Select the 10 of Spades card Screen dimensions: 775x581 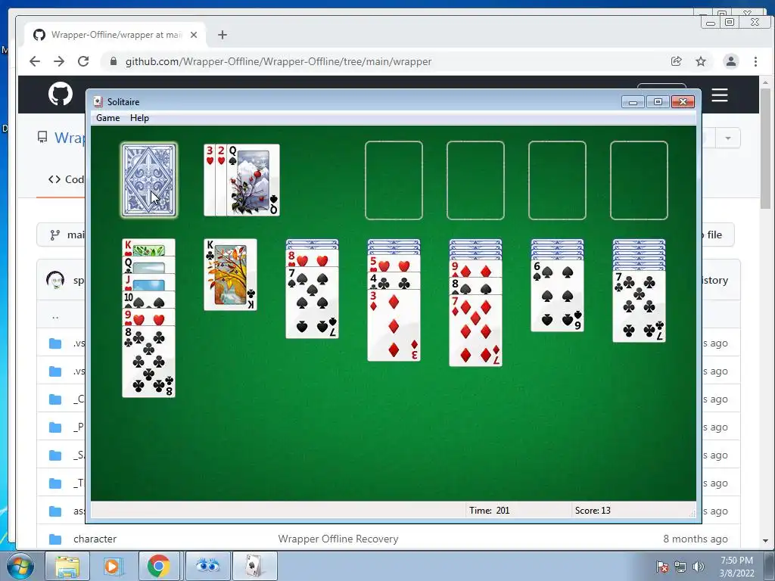pos(149,300)
